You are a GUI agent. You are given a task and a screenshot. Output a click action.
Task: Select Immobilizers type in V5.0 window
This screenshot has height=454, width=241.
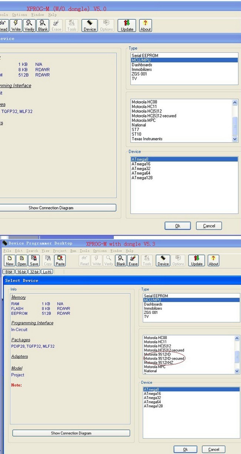click(185, 69)
